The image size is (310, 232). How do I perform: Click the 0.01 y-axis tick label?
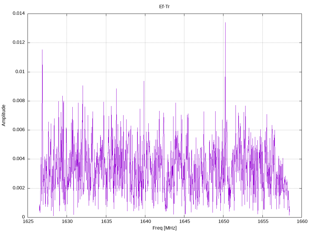click(20, 72)
